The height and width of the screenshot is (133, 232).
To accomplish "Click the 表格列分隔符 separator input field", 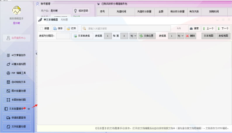I will [63, 36].
